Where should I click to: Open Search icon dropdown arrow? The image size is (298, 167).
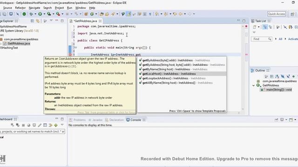117,14
